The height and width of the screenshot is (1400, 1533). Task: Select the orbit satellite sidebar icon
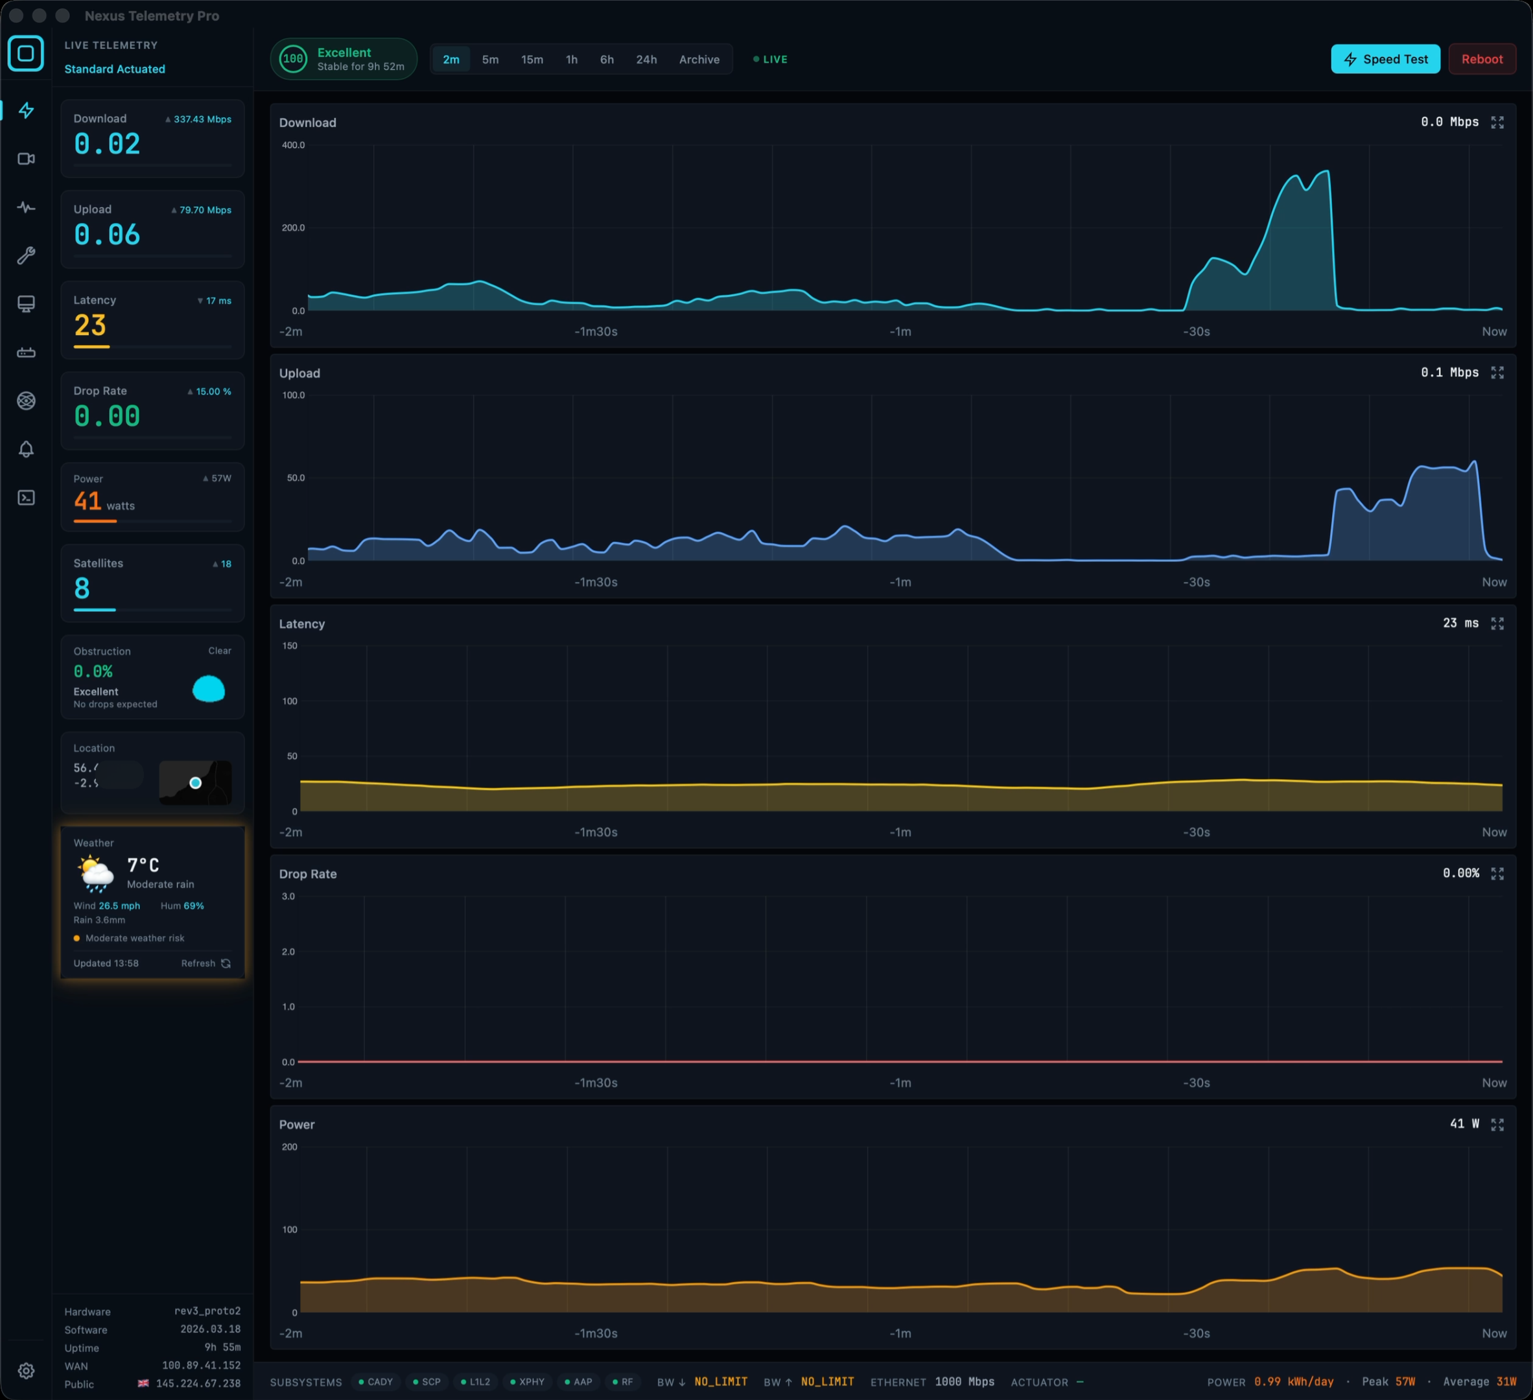click(27, 401)
